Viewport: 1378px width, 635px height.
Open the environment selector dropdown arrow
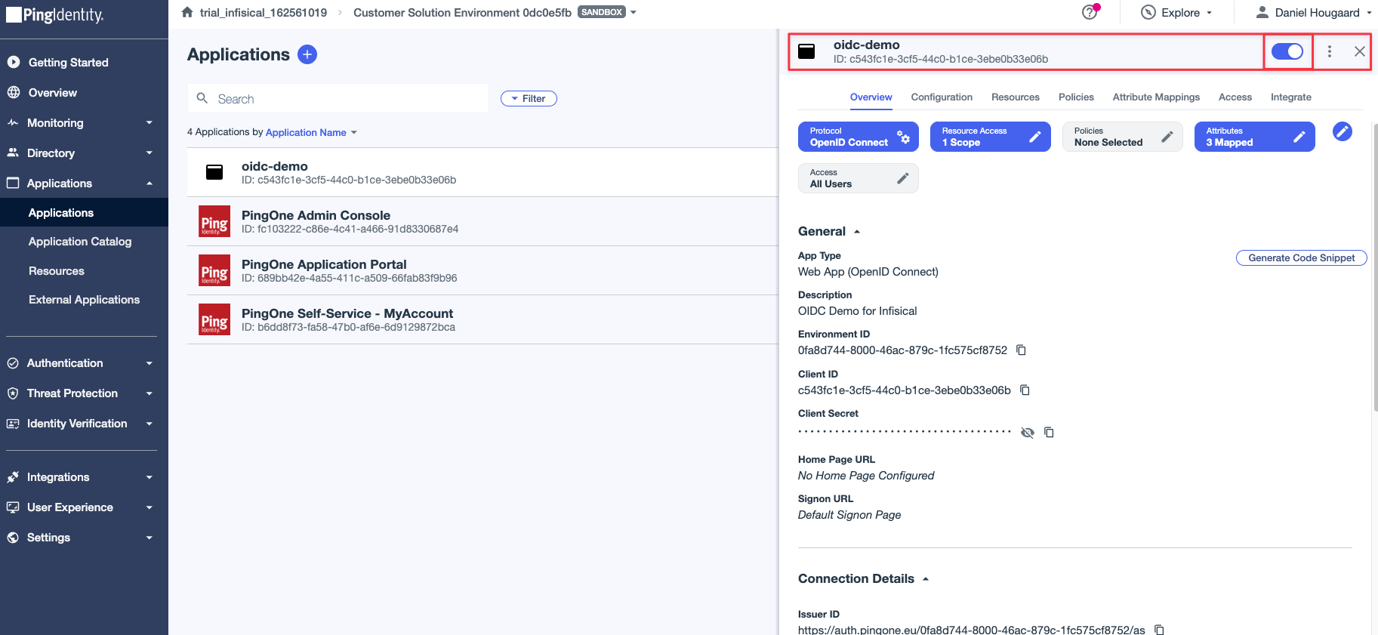click(x=634, y=12)
